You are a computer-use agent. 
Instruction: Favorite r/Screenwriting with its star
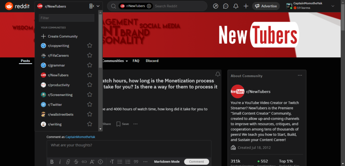[x=90, y=95]
